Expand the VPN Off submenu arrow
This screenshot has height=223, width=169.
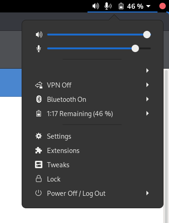147,85
